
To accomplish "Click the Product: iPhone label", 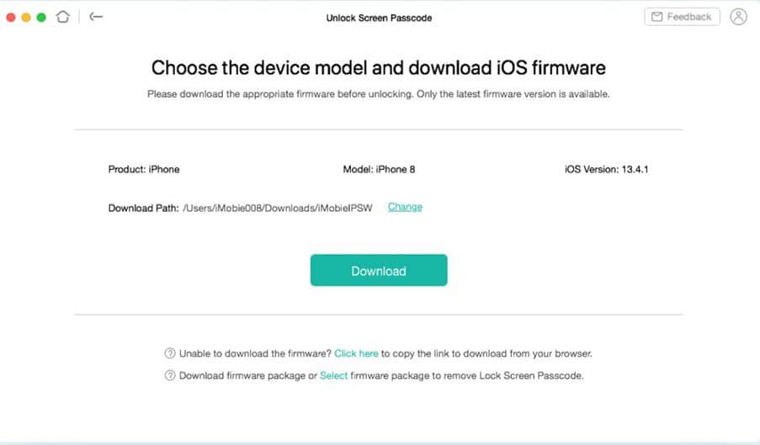I will click(x=144, y=169).
